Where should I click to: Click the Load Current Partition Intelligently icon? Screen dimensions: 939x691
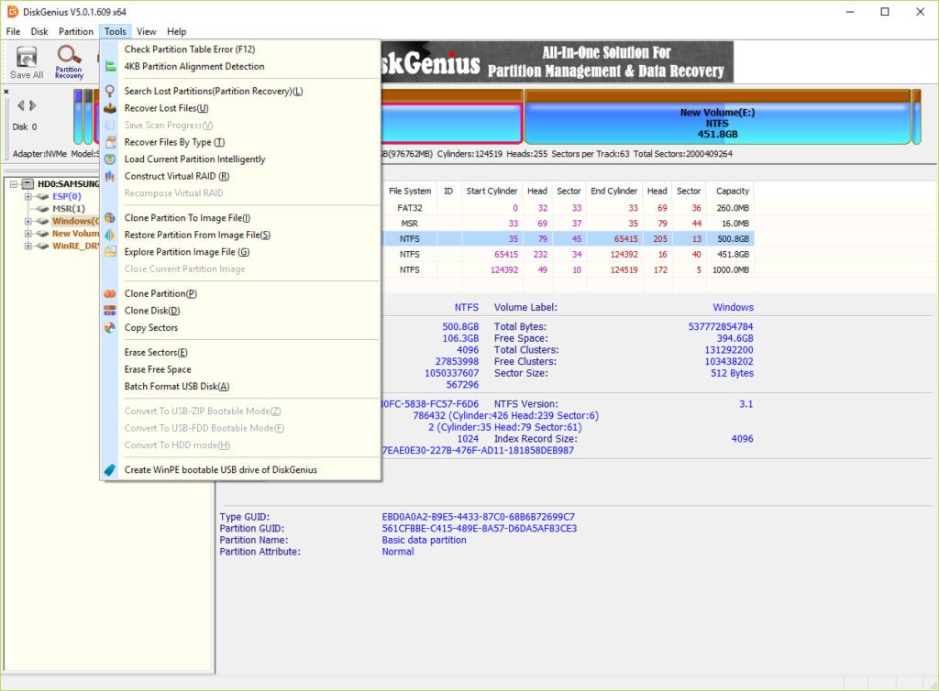[110, 159]
